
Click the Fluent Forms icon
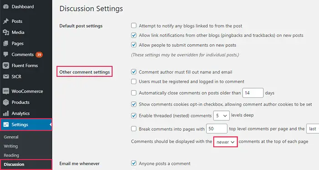coord(6,65)
